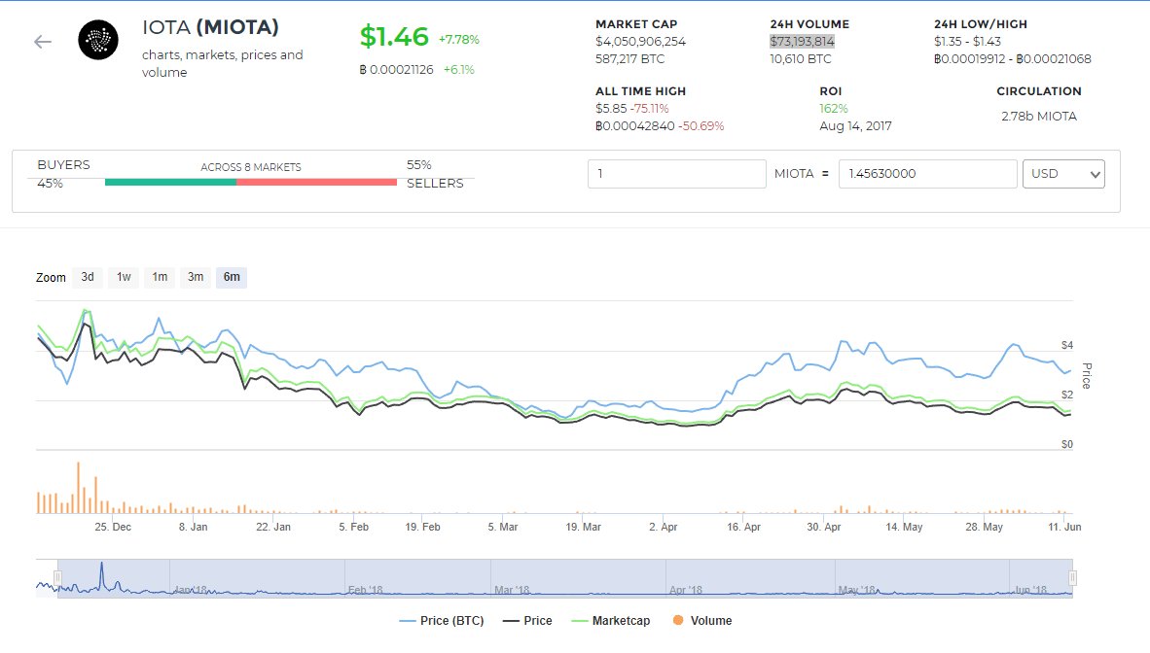Click the ROI 162% value
Screen dimensions: 1150x653
pos(833,109)
